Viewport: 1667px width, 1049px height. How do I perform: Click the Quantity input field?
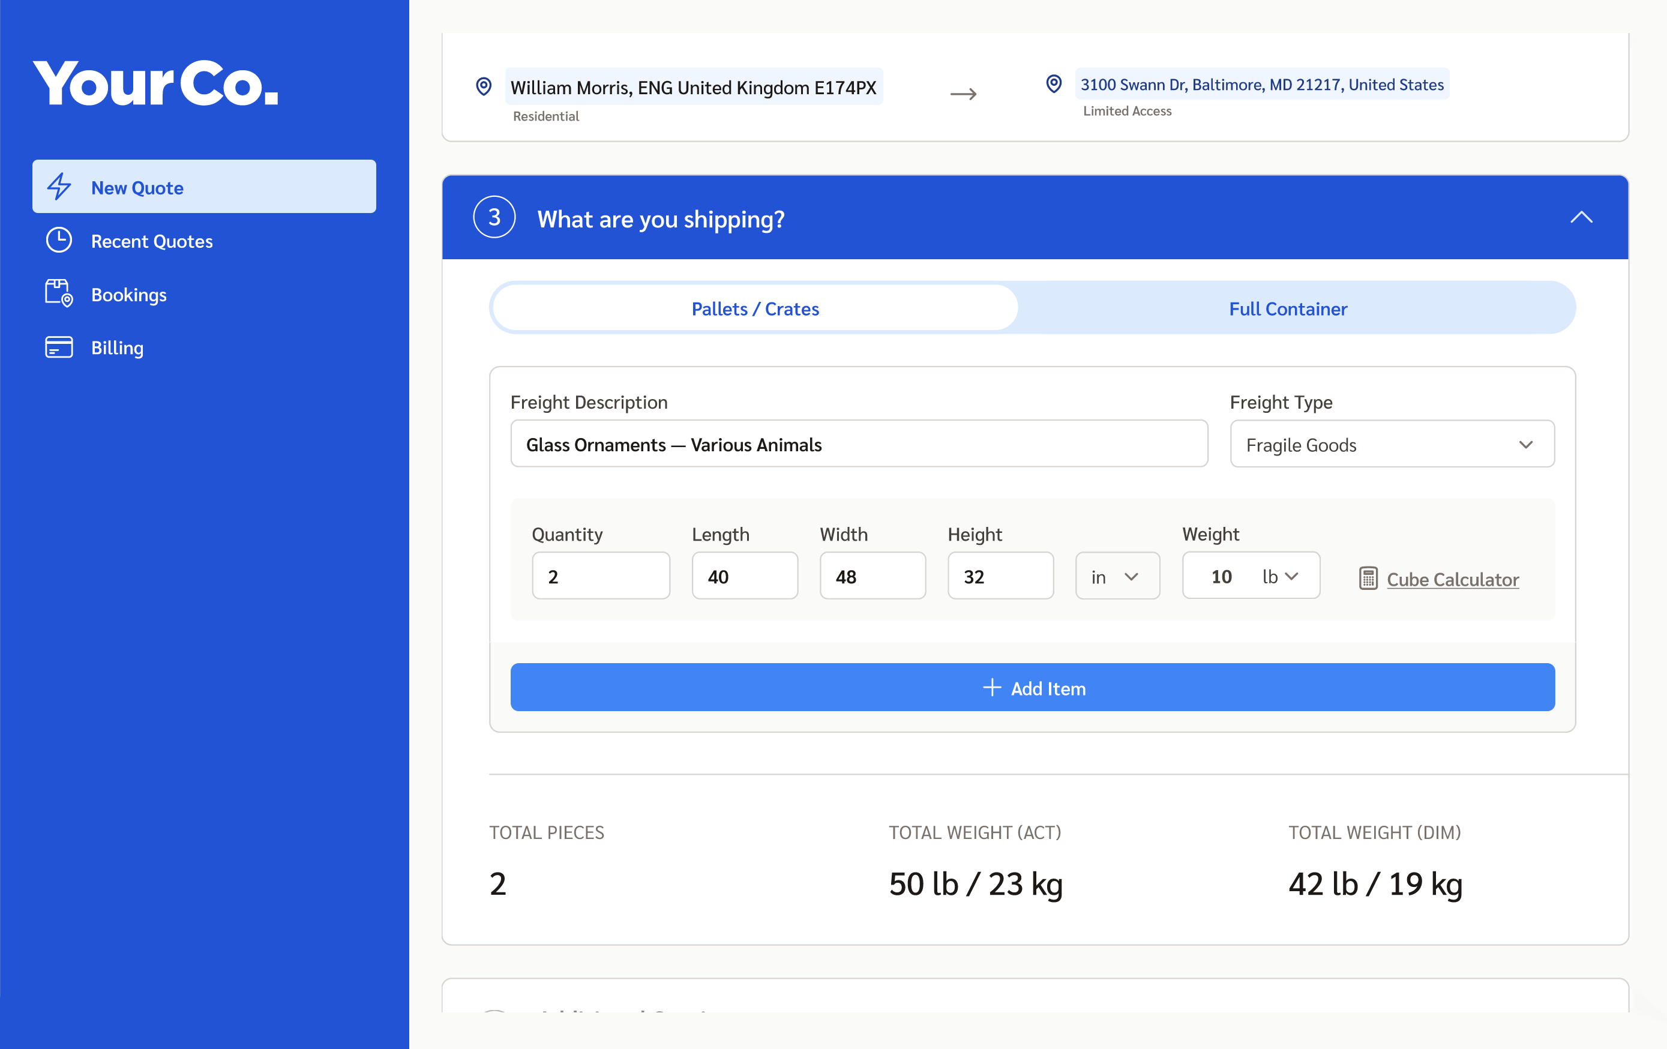[x=600, y=576]
